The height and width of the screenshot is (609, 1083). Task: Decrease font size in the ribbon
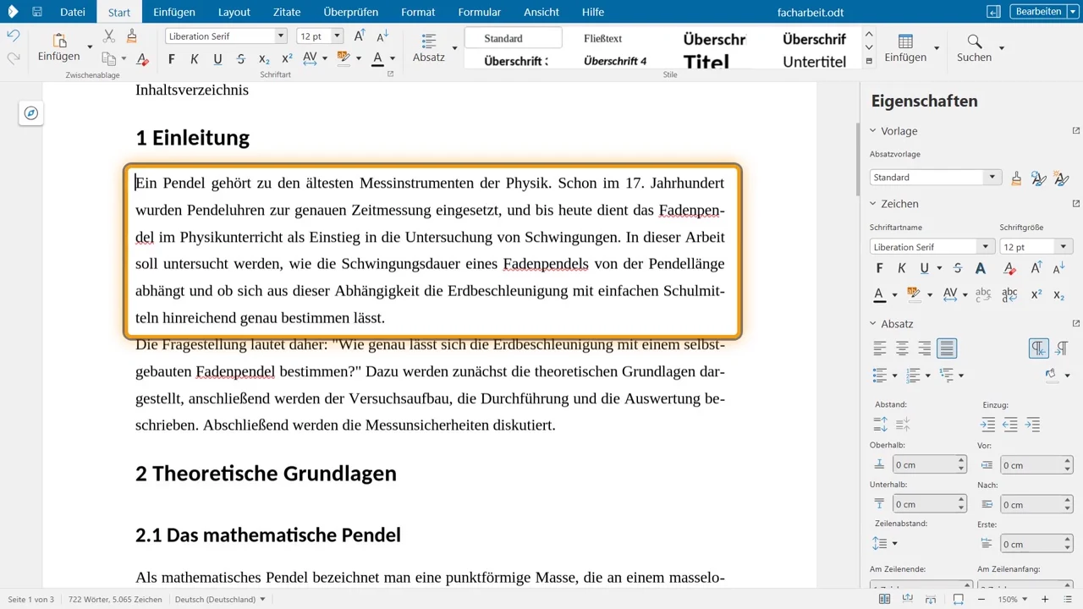click(382, 36)
